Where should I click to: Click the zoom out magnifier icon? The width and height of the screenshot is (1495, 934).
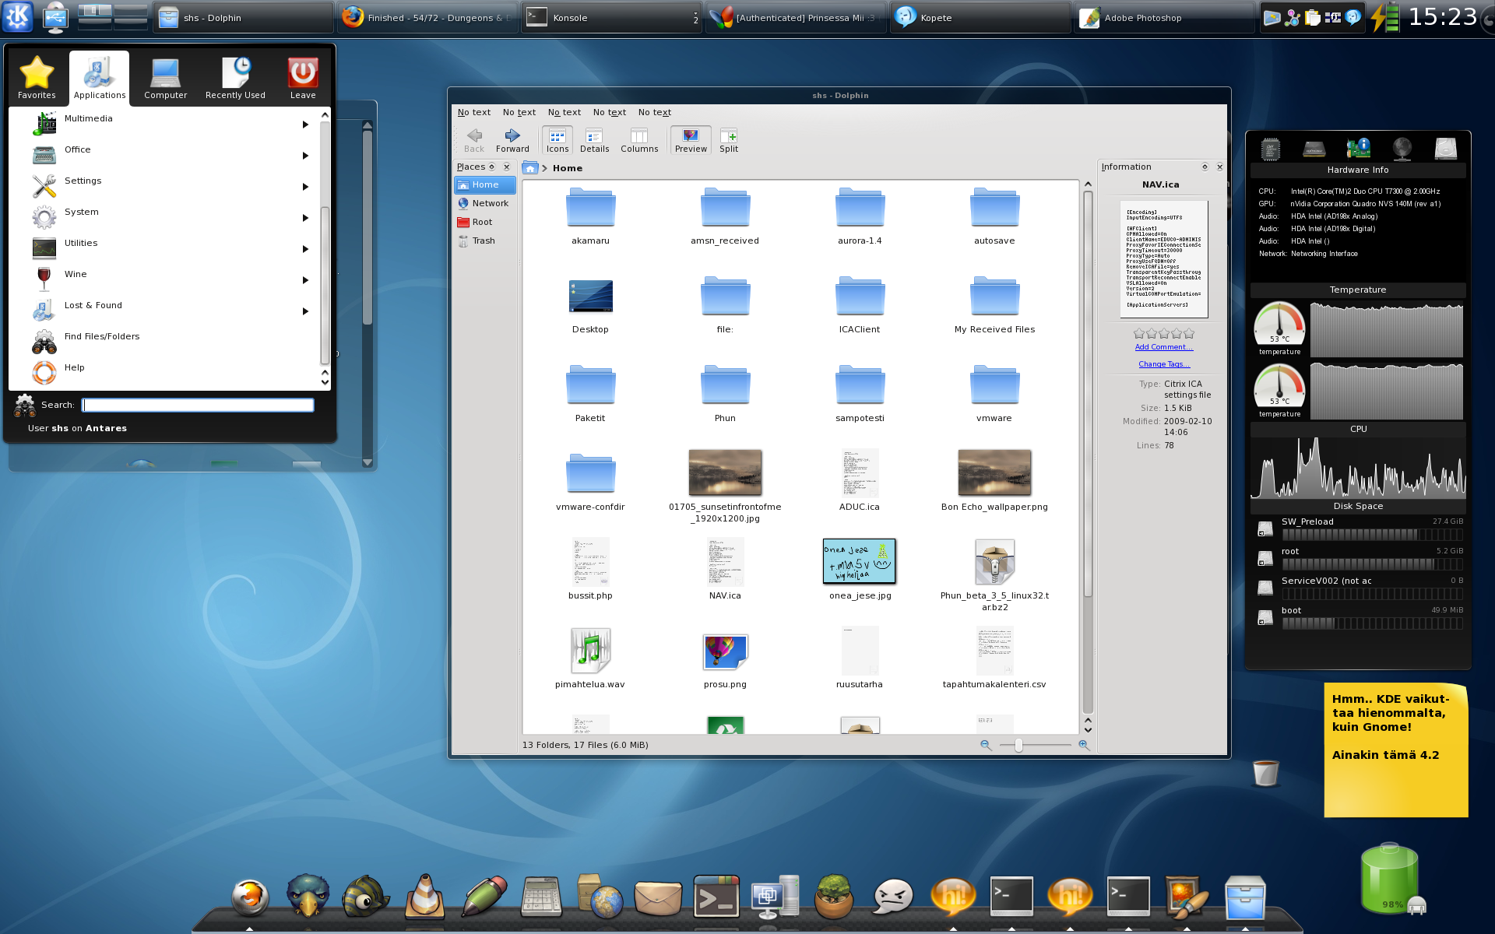click(x=986, y=746)
